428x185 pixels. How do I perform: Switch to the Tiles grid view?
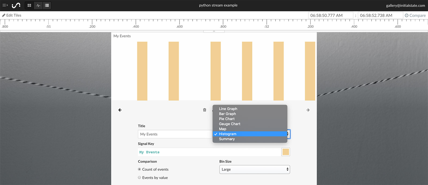[x=29, y=5]
